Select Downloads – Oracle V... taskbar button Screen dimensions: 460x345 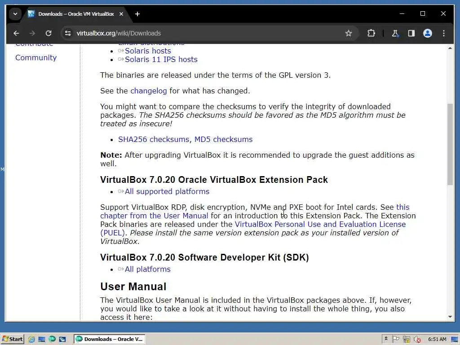tap(109, 339)
